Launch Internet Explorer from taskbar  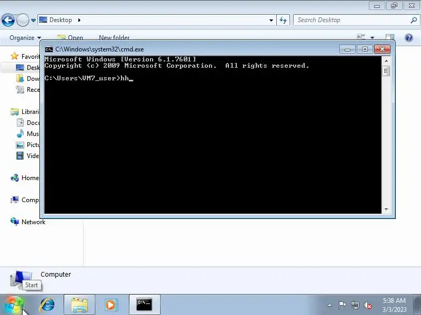(x=47, y=305)
